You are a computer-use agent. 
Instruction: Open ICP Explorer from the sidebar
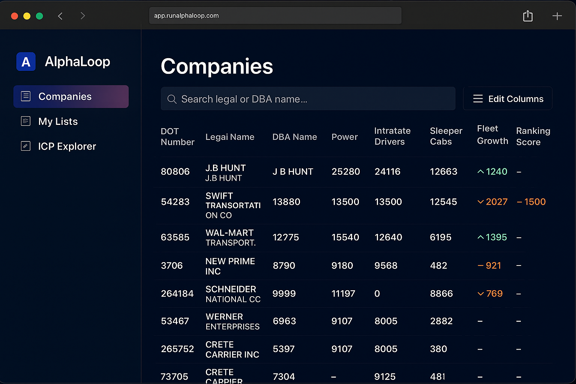coord(67,146)
